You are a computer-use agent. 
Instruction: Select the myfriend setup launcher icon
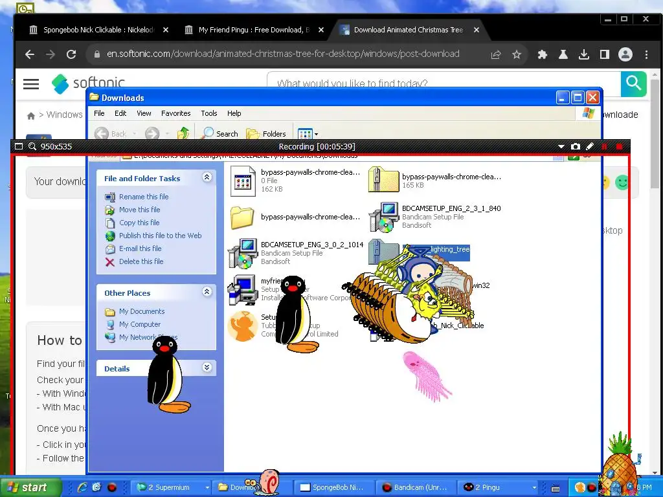(243, 290)
